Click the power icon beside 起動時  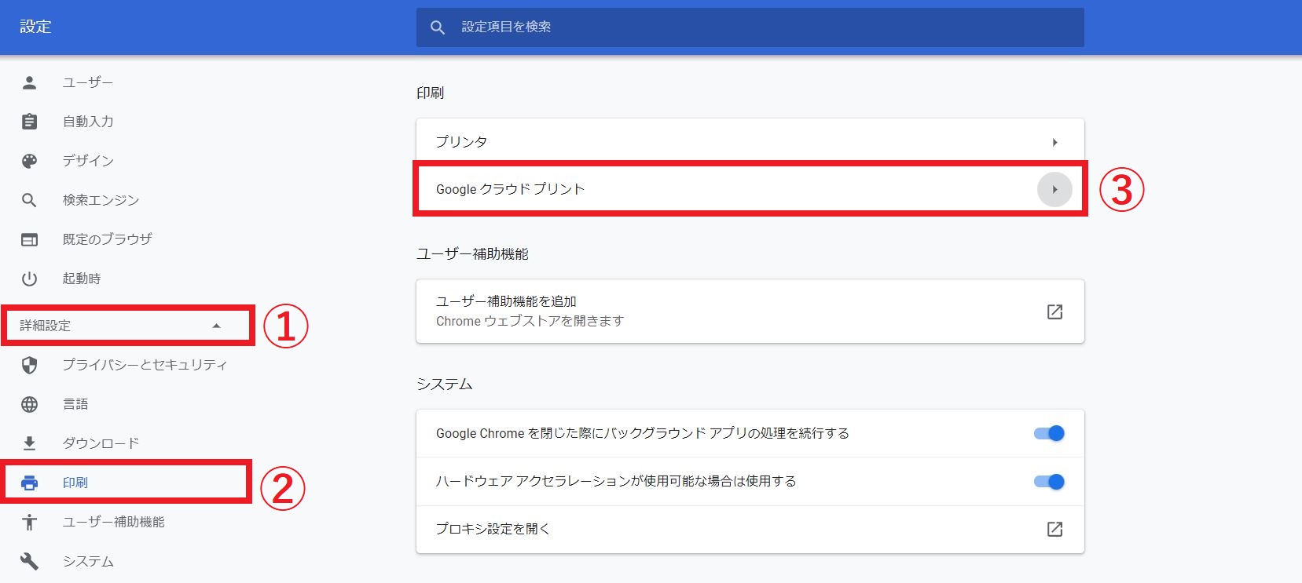click(x=29, y=279)
